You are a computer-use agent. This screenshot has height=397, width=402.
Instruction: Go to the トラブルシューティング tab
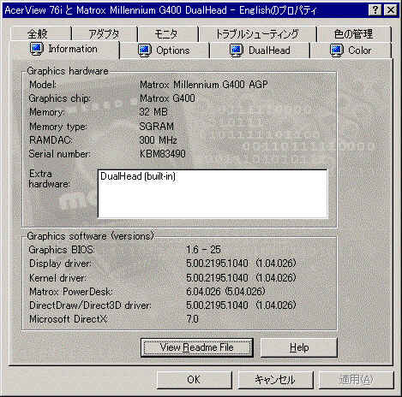(257, 34)
